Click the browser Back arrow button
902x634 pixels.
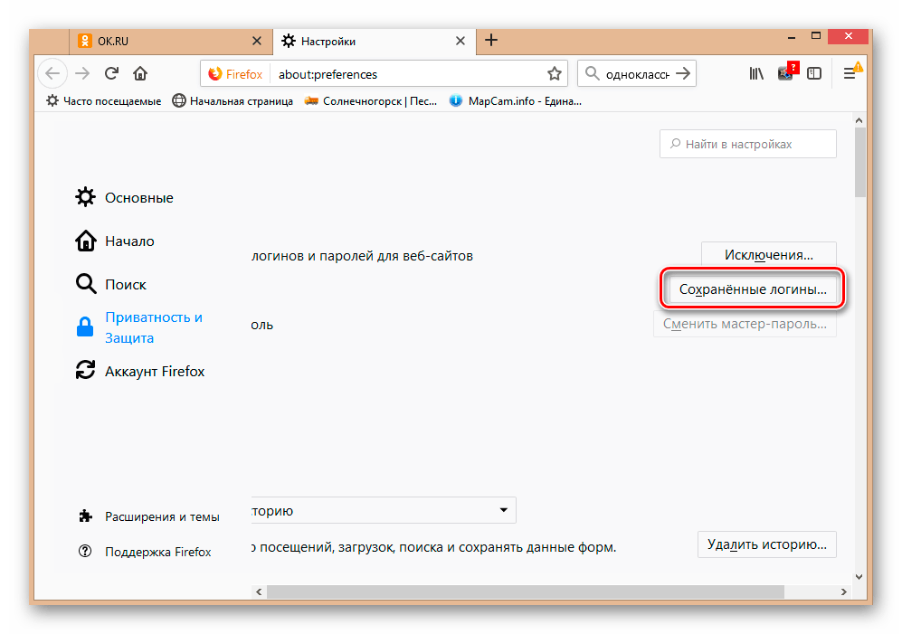(52, 74)
